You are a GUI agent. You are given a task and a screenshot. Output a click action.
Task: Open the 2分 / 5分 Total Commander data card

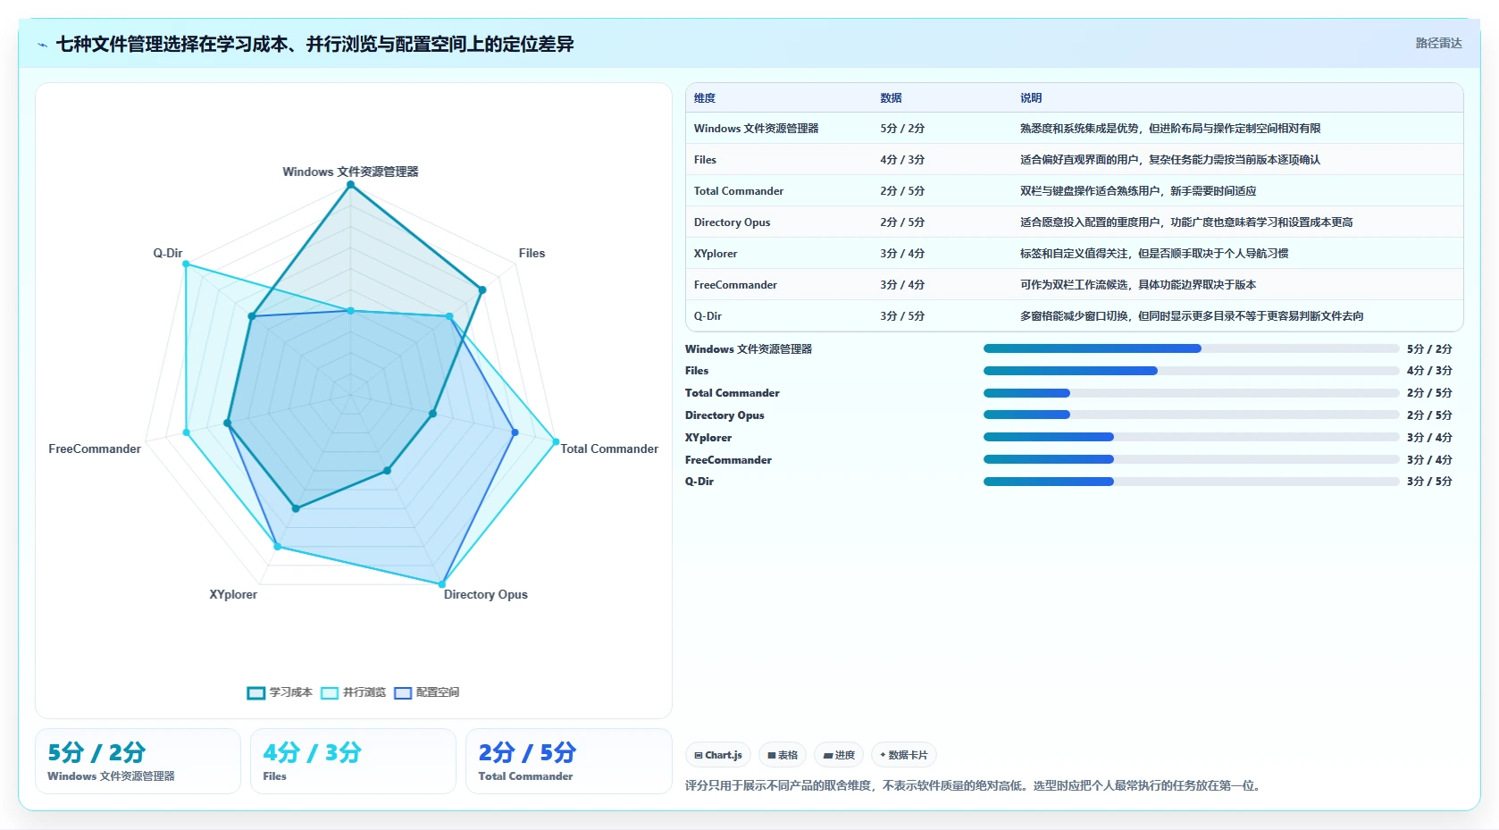click(x=568, y=761)
